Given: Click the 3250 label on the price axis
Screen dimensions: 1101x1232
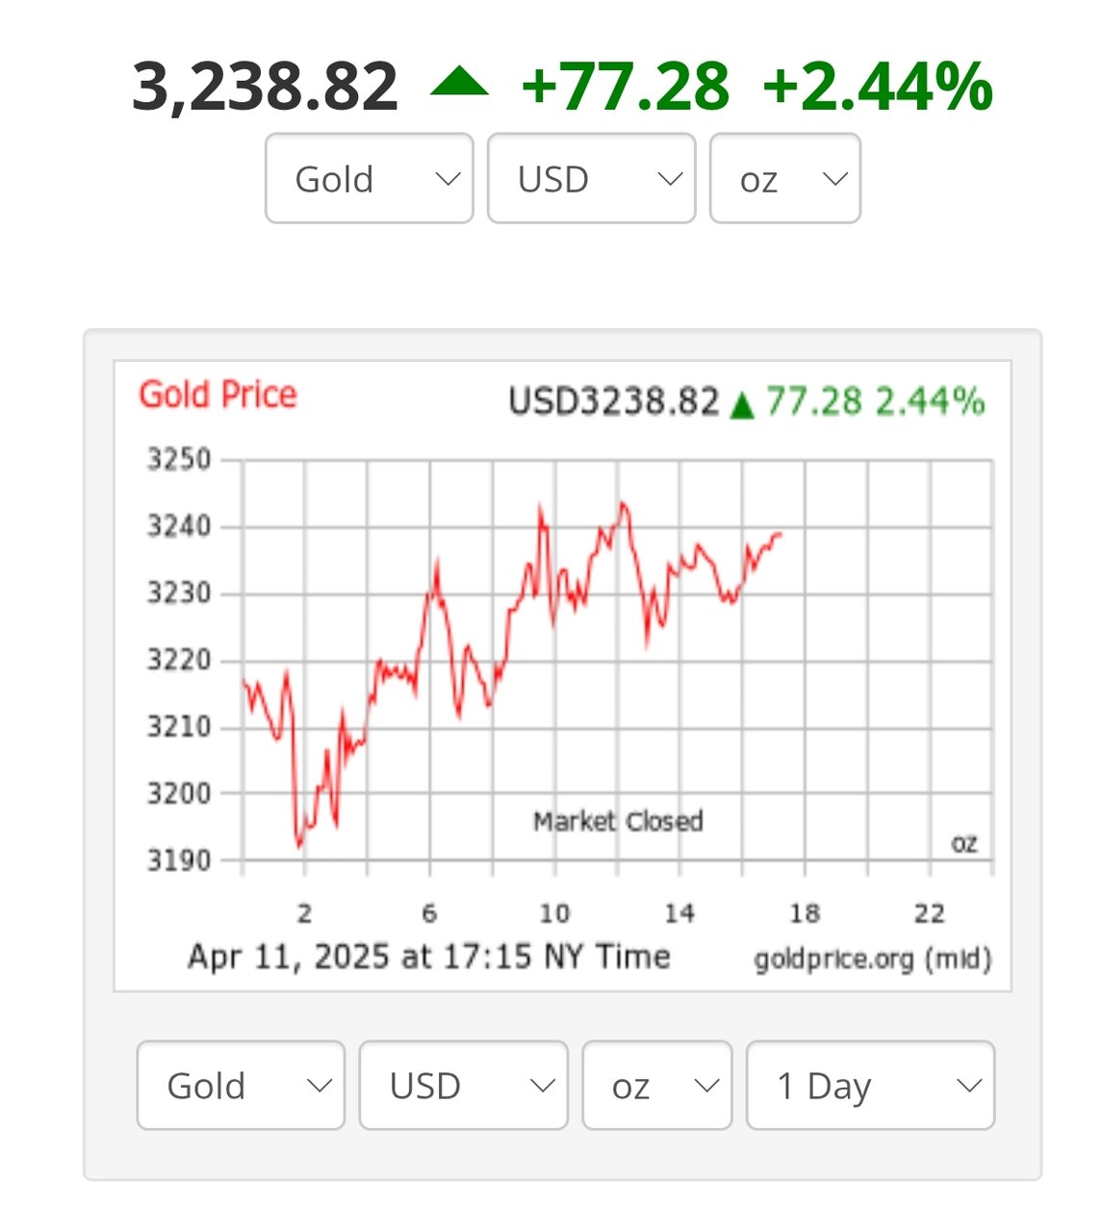Looking at the screenshot, I should 178,459.
